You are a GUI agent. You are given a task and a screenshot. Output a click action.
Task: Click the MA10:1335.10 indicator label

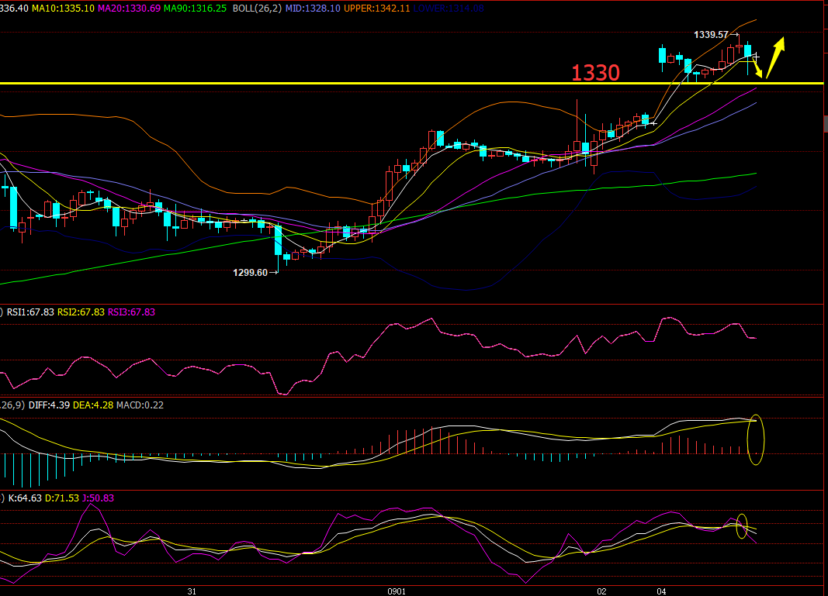pyautogui.click(x=64, y=9)
